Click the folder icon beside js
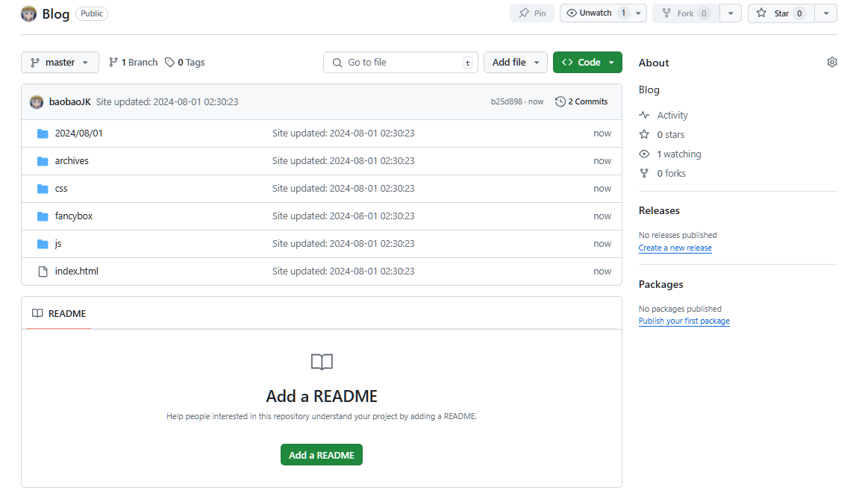 (x=43, y=244)
